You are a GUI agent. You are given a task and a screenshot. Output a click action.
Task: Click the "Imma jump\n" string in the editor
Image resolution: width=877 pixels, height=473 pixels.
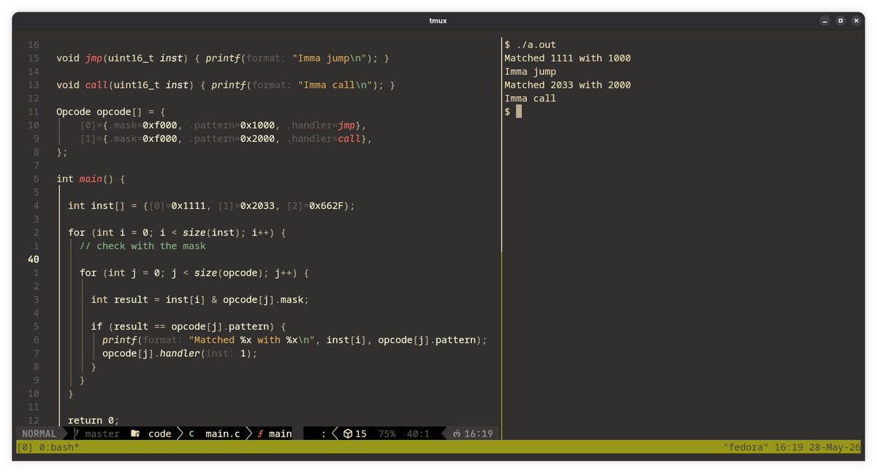pos(333,58)
